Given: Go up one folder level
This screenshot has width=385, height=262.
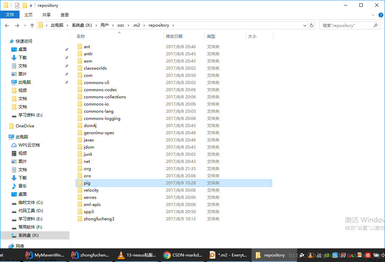Looking at the screenshot, I should (x=32, y=26).
